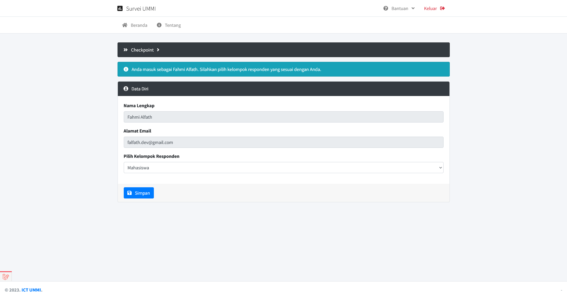Click the Nama Lengkap input field

click(283, 117)
